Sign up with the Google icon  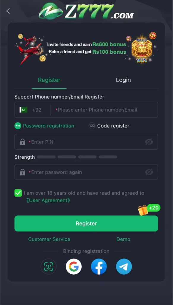(x=74, y=267)
